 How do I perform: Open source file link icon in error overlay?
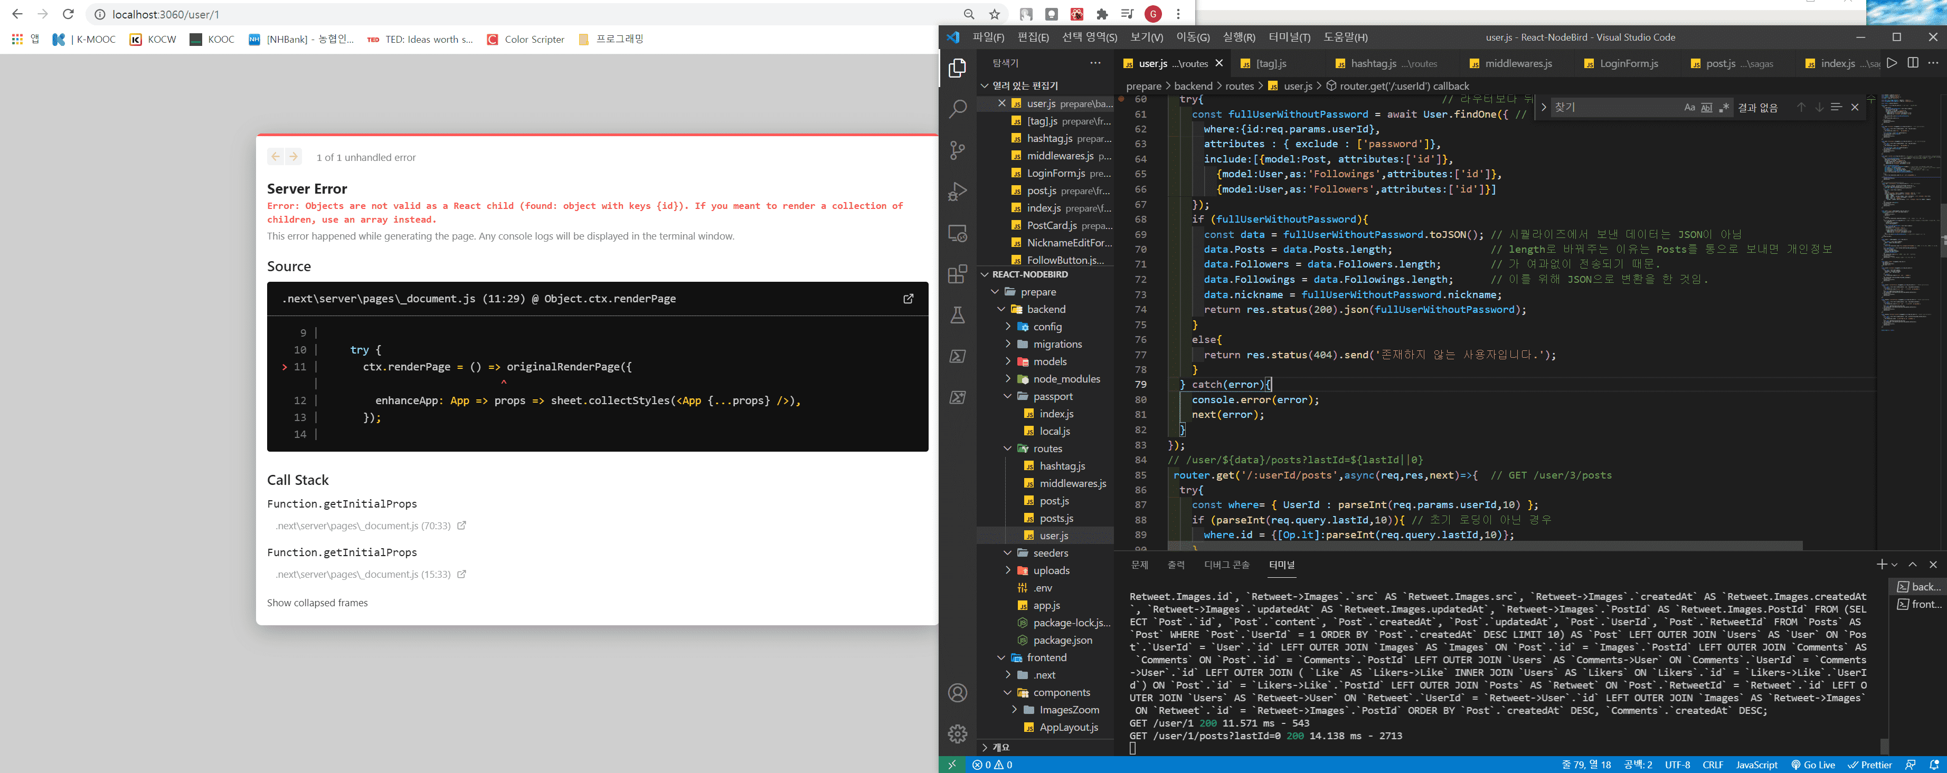[x=908, y=299]
